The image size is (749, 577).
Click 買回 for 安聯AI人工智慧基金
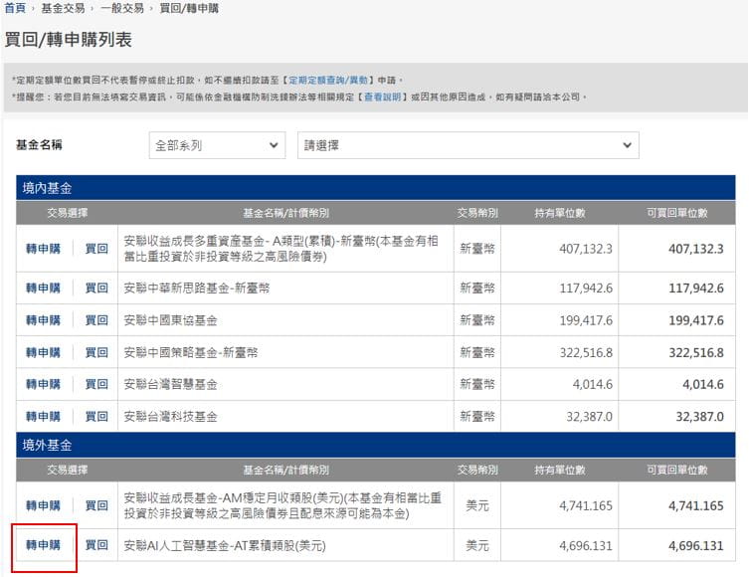point(96,545)
